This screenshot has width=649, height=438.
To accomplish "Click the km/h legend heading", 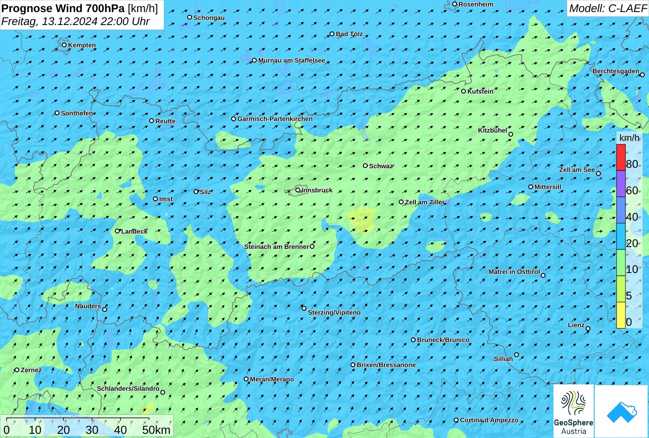I will [629, 138].
